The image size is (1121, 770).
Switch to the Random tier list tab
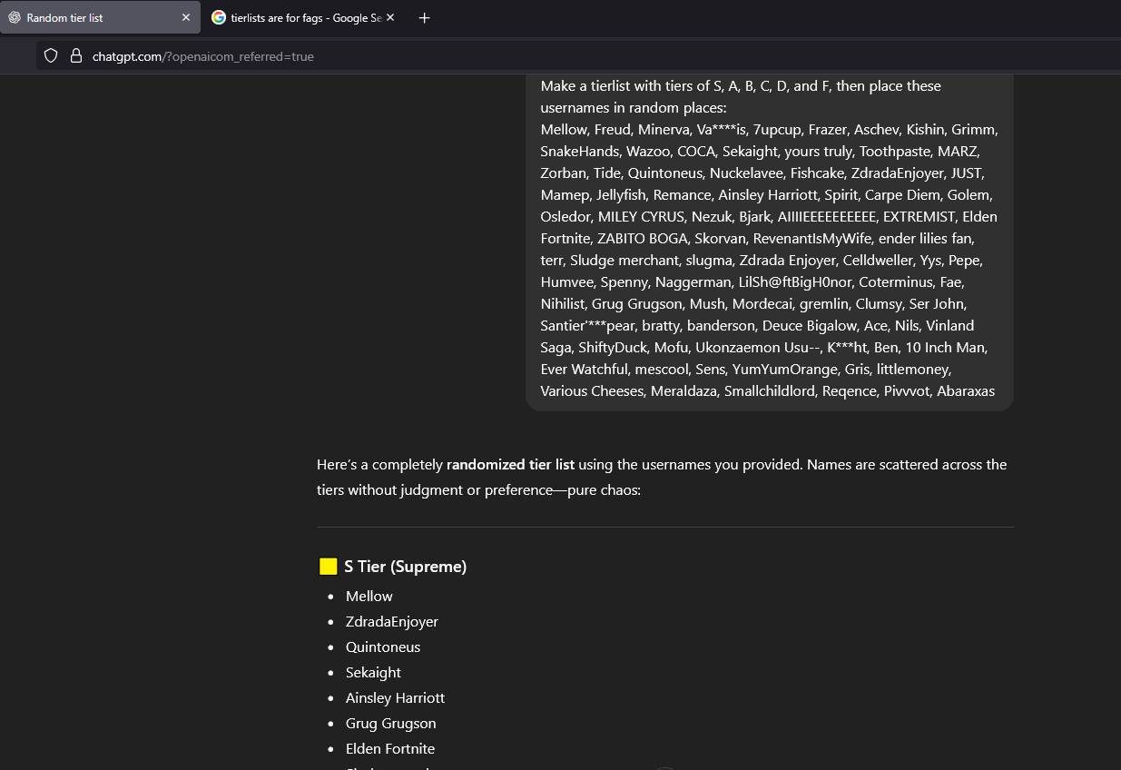coord(100,17)
